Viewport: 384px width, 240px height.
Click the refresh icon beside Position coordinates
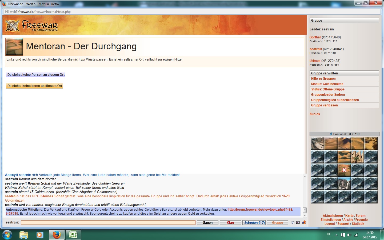pos(331,134)
